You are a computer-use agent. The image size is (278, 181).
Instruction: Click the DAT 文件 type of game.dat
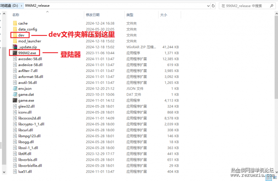(134, 95)
